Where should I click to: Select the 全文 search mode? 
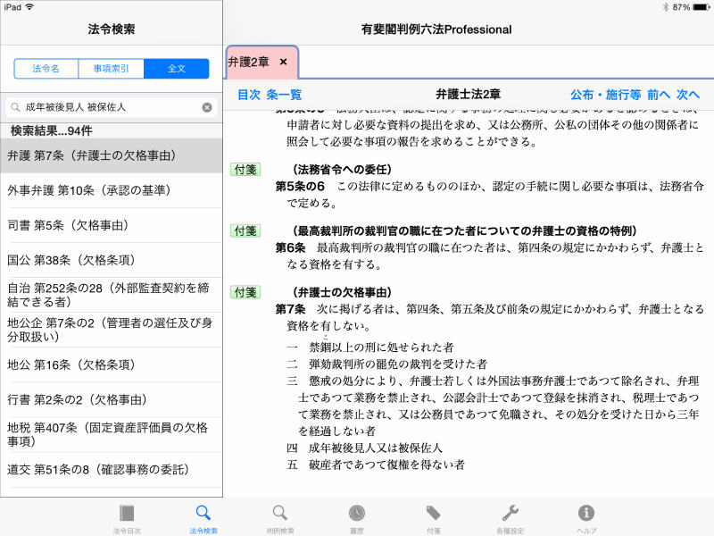177,69
